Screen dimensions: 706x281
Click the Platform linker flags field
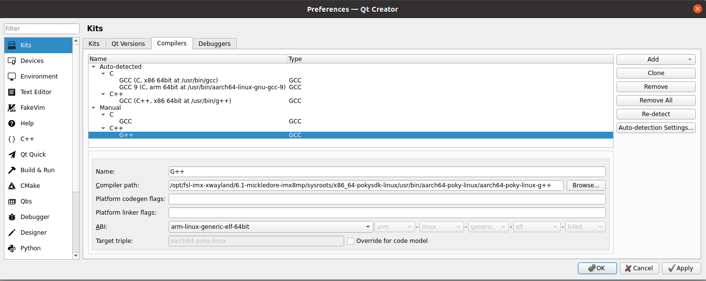387,213
